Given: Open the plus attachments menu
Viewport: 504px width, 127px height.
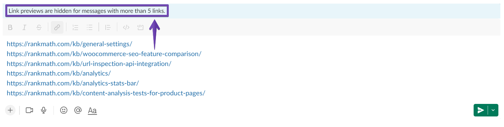Looking at the screenshot, I should point(10,110).
